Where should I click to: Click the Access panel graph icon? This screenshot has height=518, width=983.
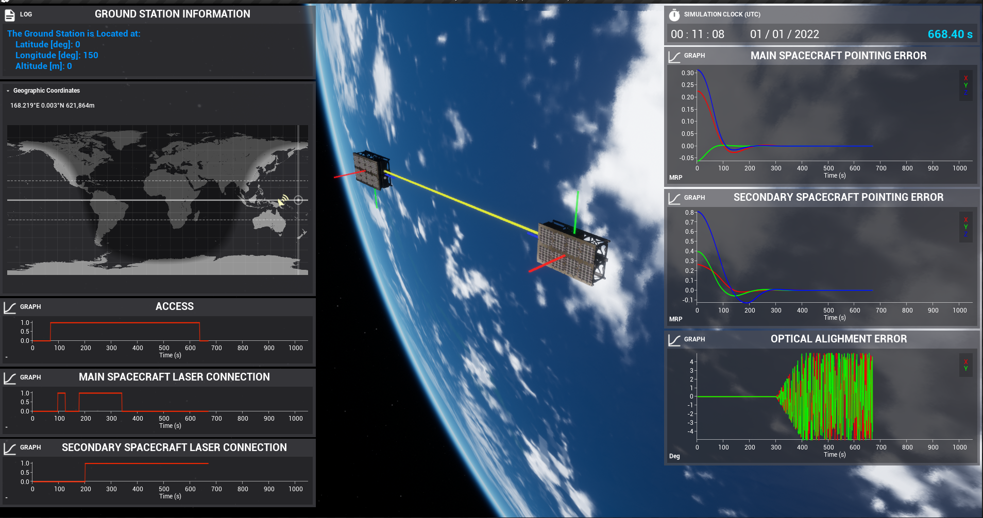coord(10,307)
